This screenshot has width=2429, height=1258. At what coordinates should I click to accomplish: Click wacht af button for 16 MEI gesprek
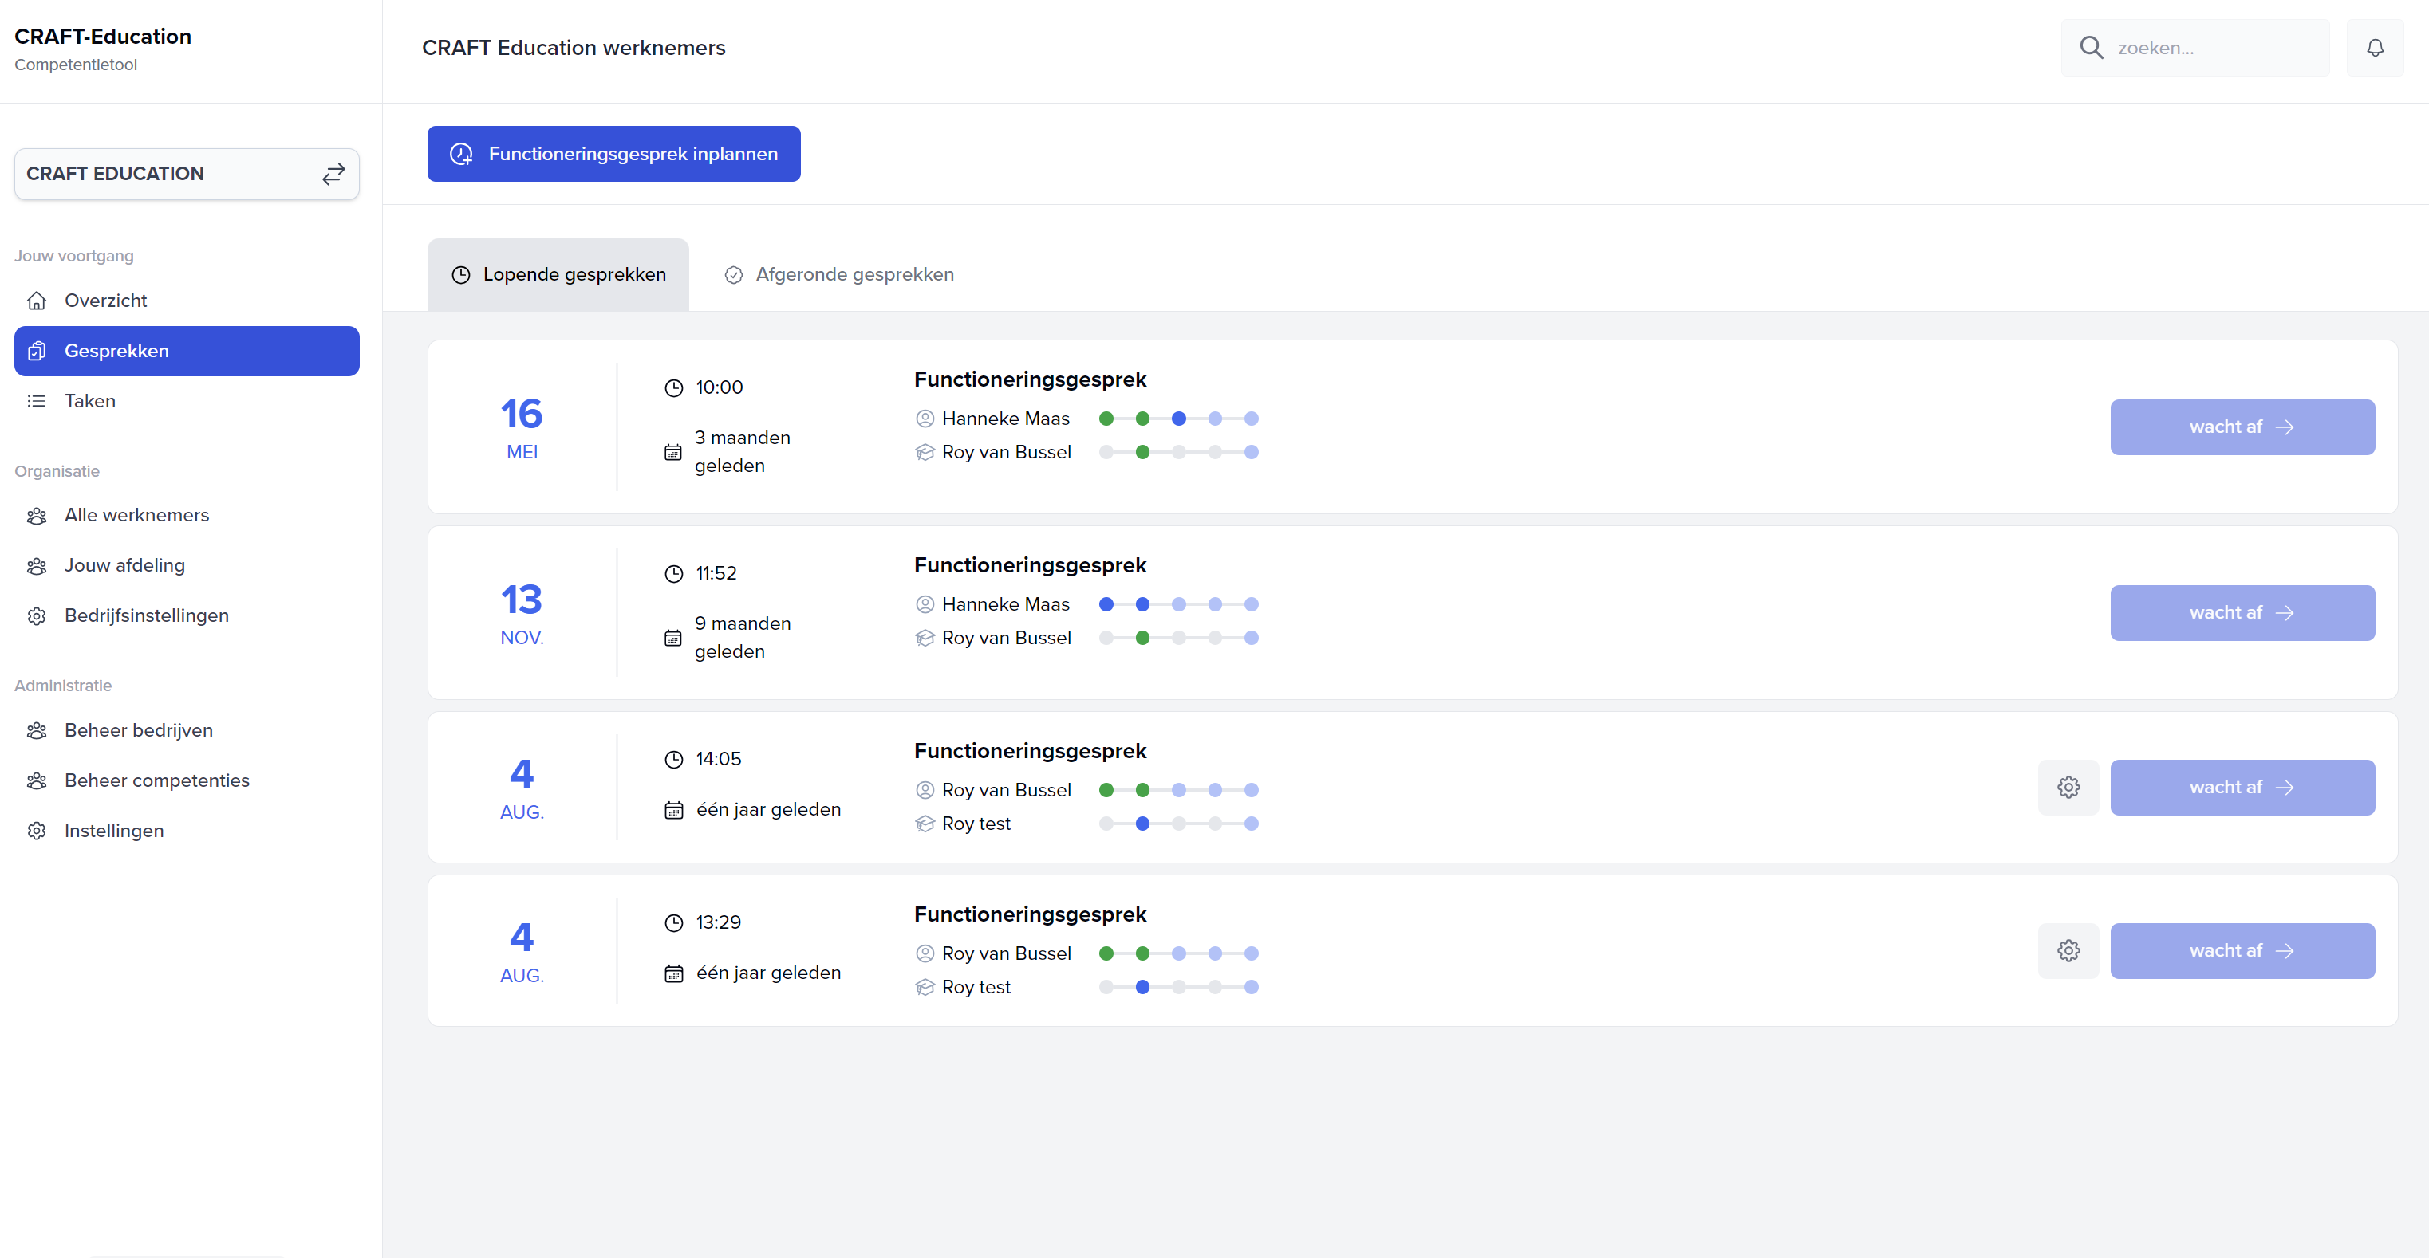coord(2242,428)
